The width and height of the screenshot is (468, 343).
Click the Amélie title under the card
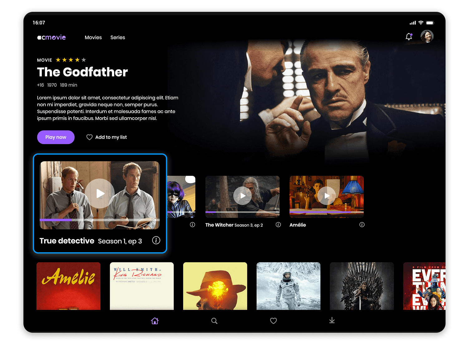coord(298,225)
